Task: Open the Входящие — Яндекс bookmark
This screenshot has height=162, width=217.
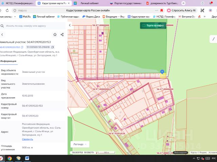Action: (x=114, y=17)
